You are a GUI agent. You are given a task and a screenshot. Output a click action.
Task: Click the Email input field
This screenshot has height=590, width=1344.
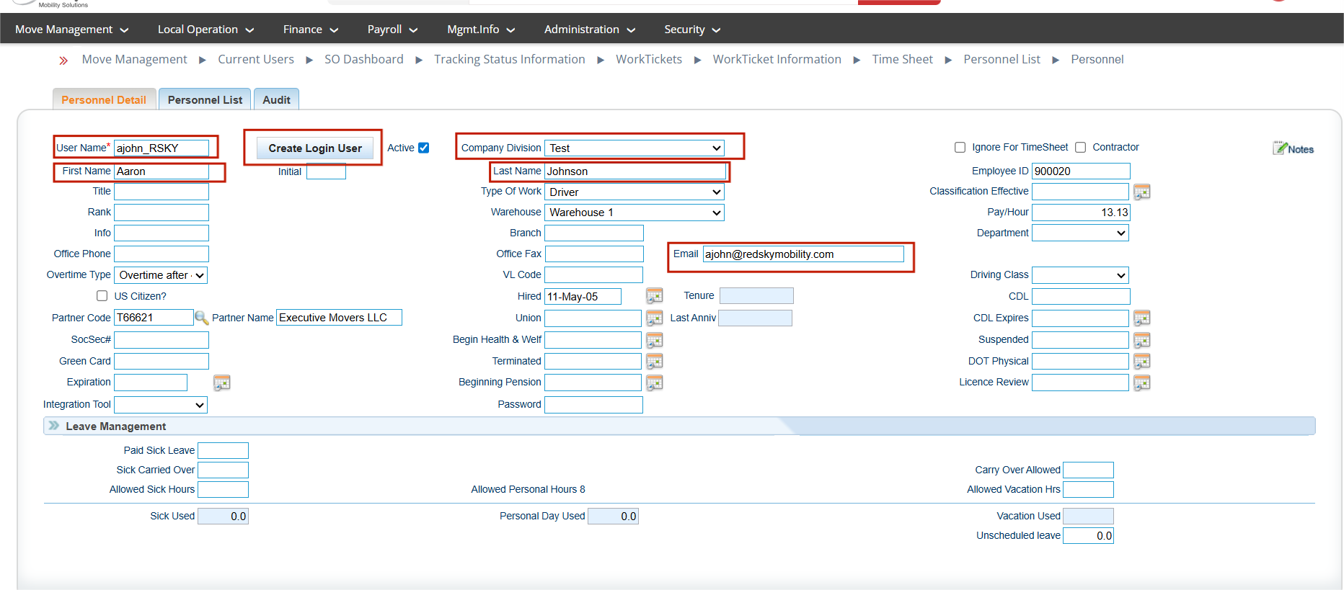(803, 254)
